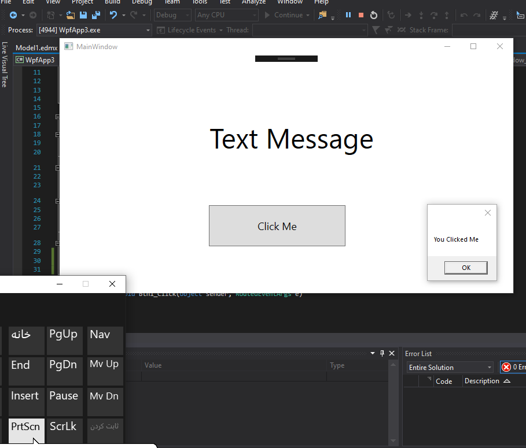Open the Any CPU platform dropdown
The image size is (526, 448).
click(x=226, y=15)
